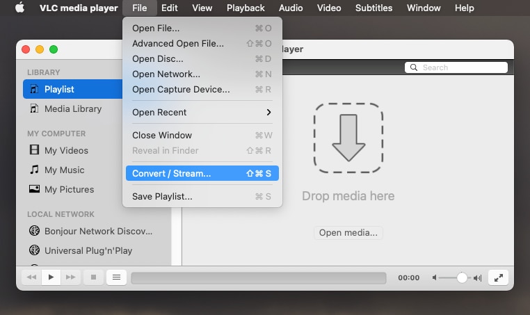The image size is (530, 315).
Task: Open the Window menu
Action: pos(424,8)
